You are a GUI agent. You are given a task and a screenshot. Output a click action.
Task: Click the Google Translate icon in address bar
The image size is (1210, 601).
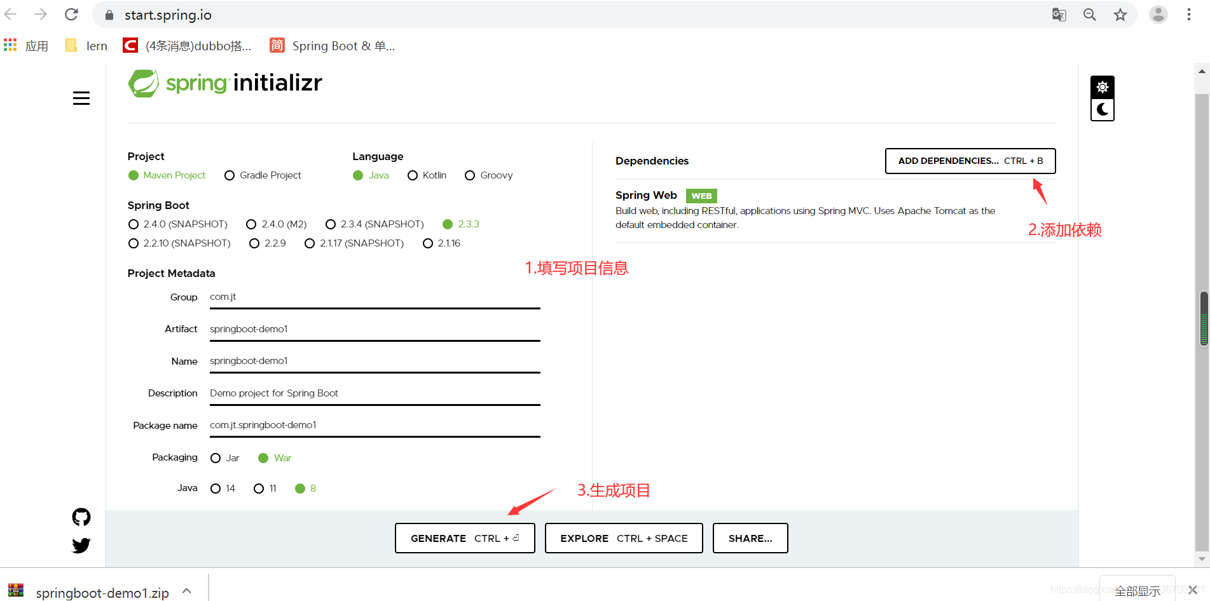pyautogui.click(x=1059, y=15)
